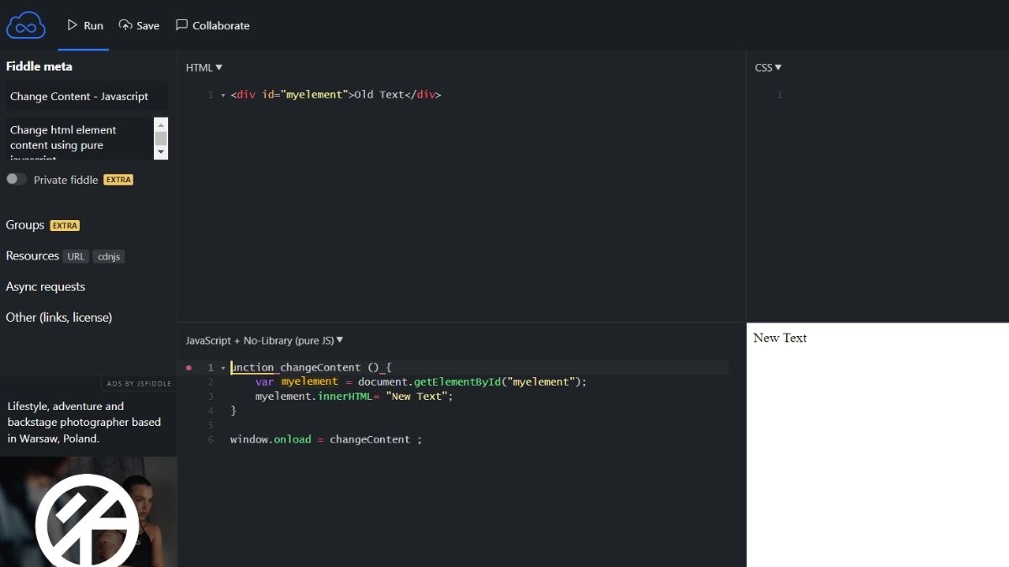Screen dimensions: 1009x567
Task: Open the Groups section
Action: (x=25, y=225)
